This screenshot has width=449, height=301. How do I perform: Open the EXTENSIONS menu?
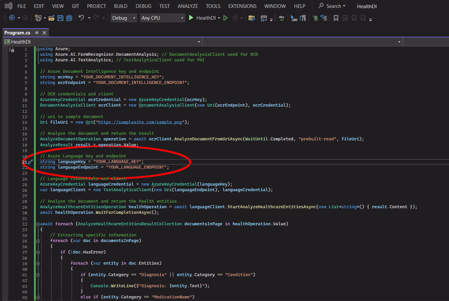pos(242,6)
